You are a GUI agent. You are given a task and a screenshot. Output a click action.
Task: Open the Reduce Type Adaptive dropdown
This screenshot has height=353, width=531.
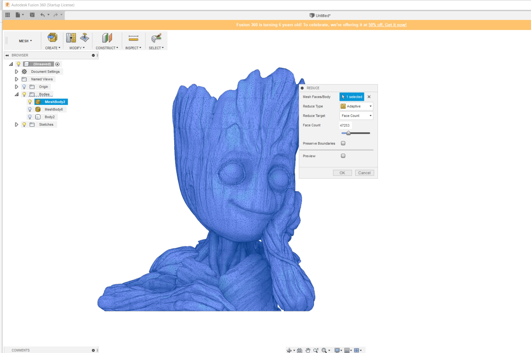[x=356, y=106]
